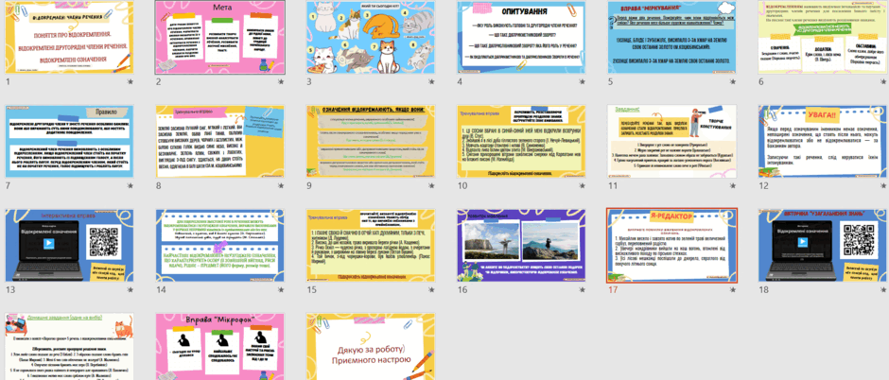Image resolution: width=889 pixels, height=380 pixels.
Task: Click the transition star icon for slide 5
Action: point(733,82)
